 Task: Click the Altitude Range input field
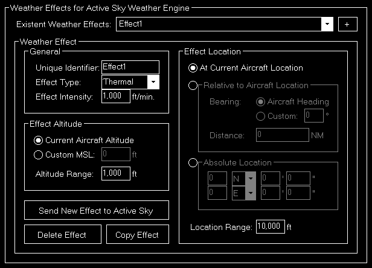click(x=116, y=173)
